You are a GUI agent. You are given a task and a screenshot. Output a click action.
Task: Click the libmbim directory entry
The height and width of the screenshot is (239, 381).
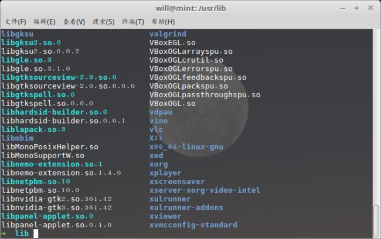click(x=17, y=138)
